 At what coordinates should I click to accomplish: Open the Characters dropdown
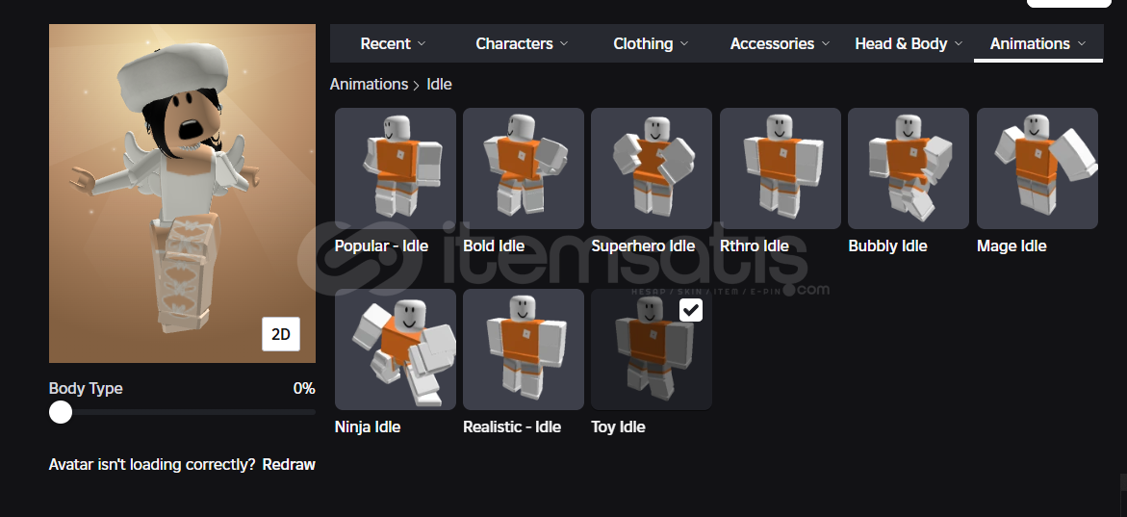tap(522, 44)
